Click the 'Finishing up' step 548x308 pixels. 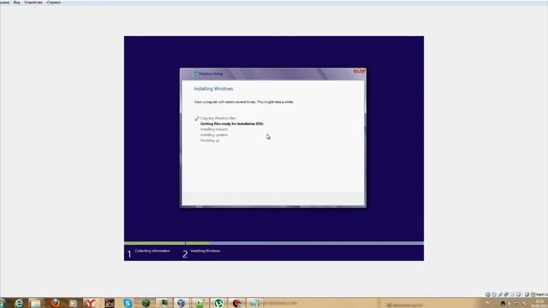coord(210,140)
